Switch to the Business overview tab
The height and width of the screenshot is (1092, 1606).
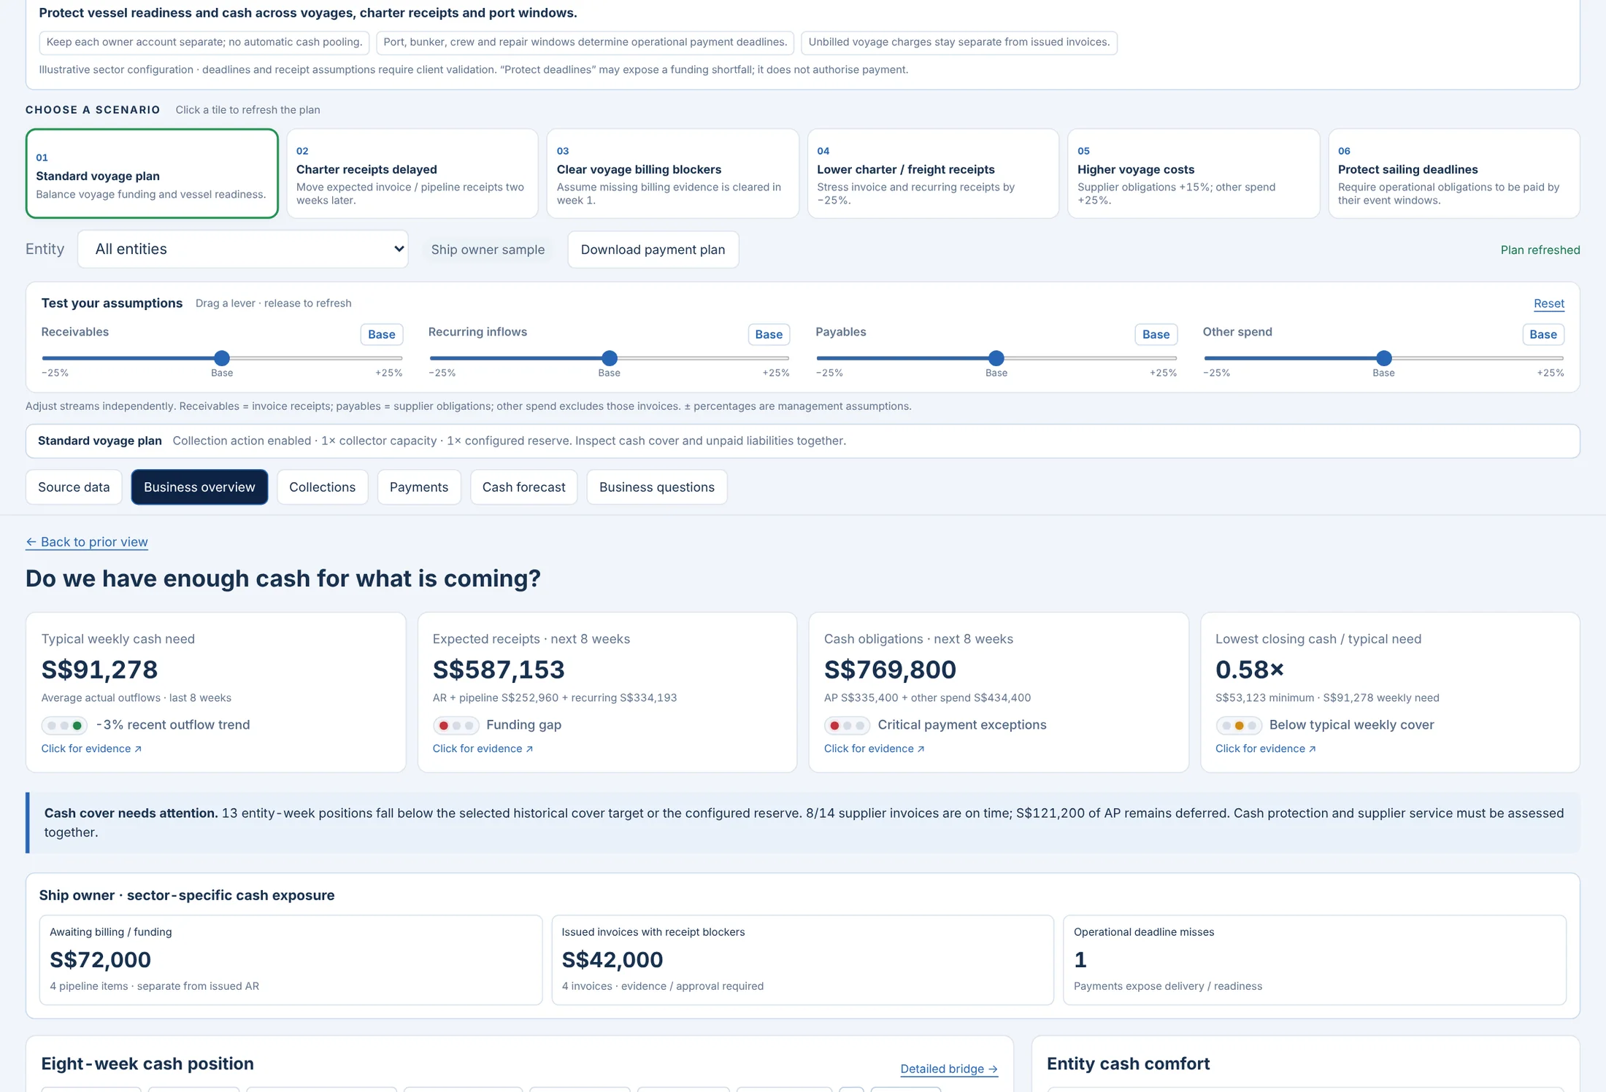(x=199, y=487)
